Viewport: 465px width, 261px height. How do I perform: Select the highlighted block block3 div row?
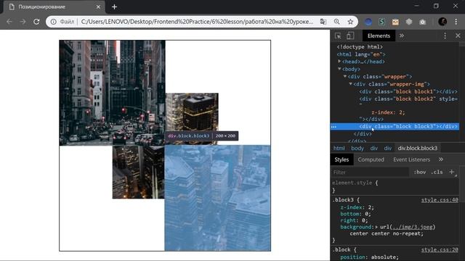tap(395, 126)
